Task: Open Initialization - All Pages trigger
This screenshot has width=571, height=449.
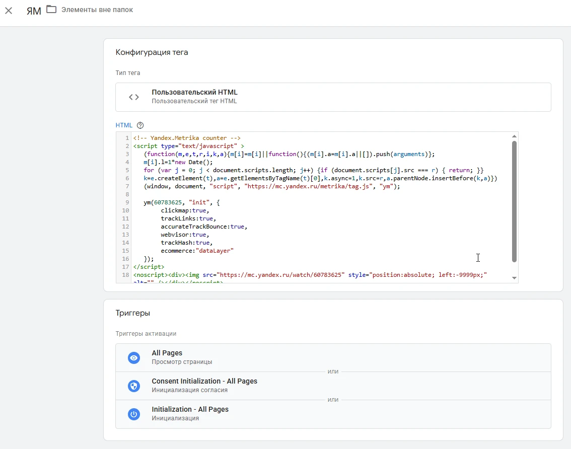Action: click(x=333, y=414)
